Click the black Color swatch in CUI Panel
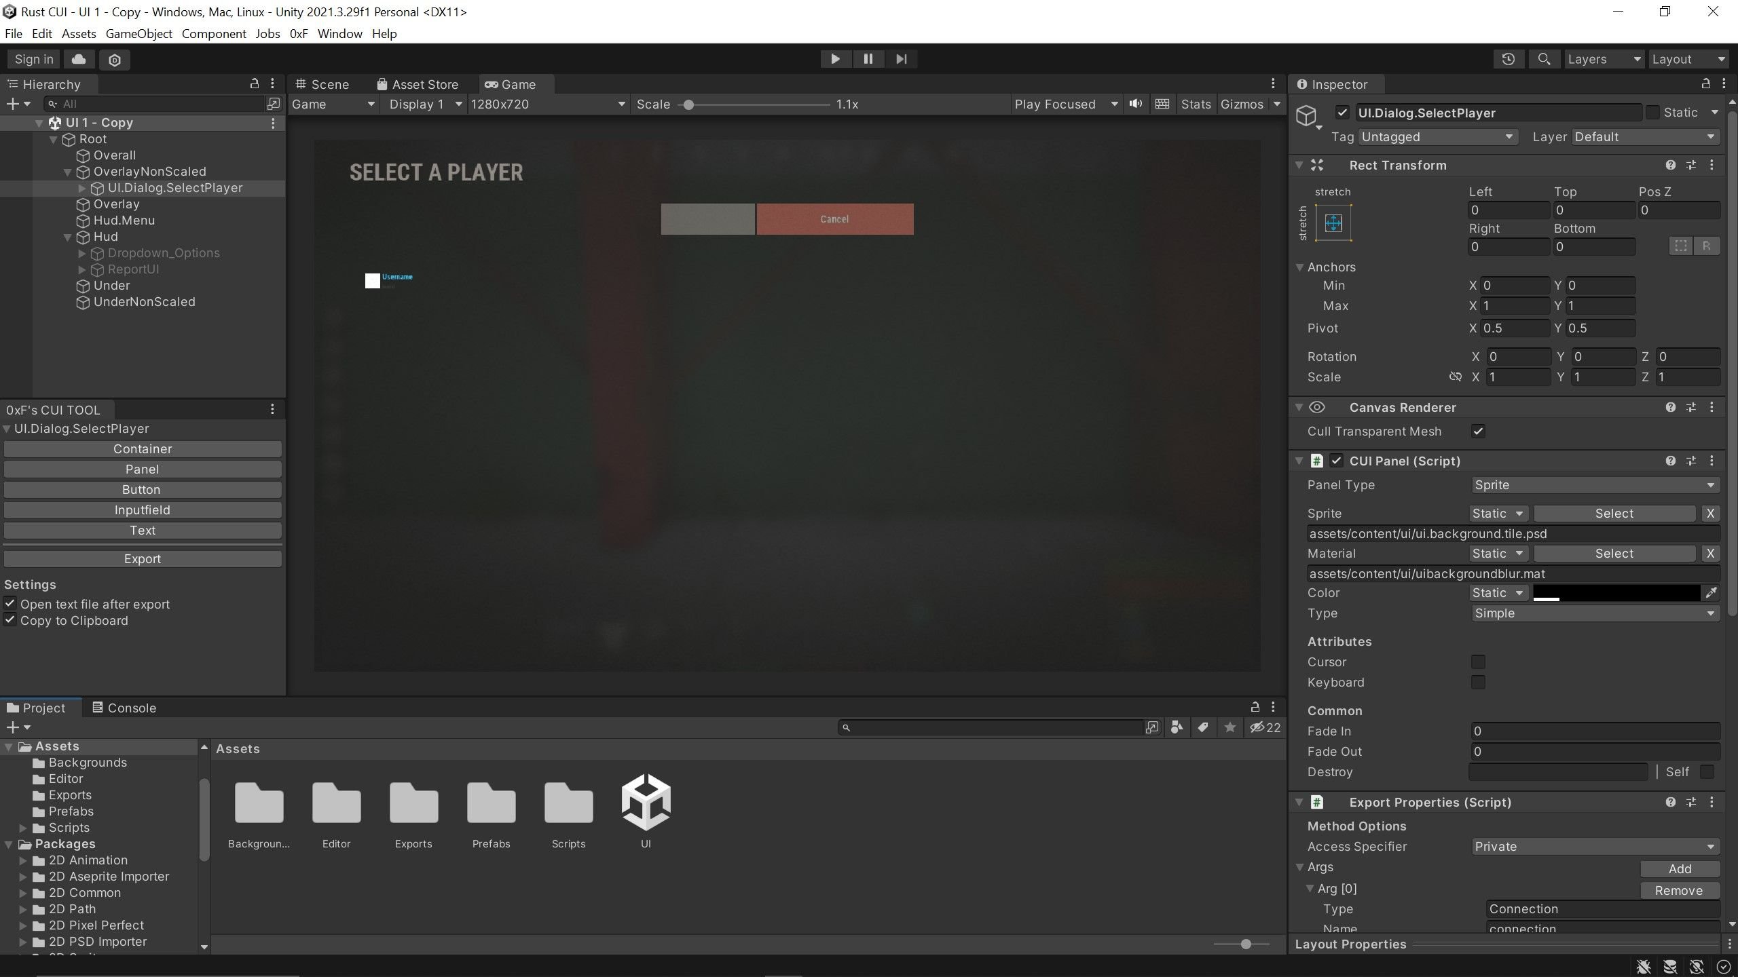This screenshot has width=1738, height=977. coord(1616,593)
